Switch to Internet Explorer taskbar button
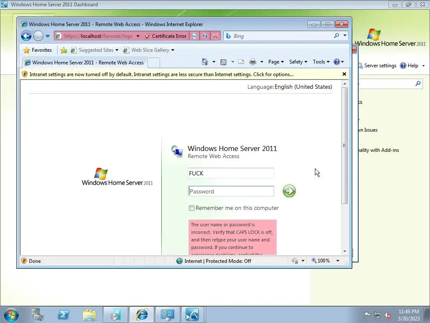The width and height of the screenshot is (430, 323). click(142, 315)
